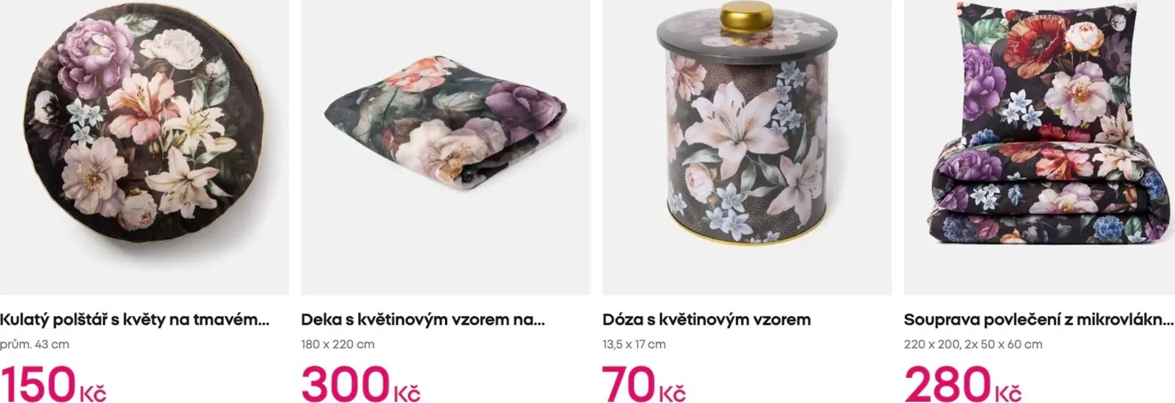Click the gold knob on the canister lid
Image resolution: width=1175 pixels, height=403 pixels.
pyautogui.click(x=747, y=15)
